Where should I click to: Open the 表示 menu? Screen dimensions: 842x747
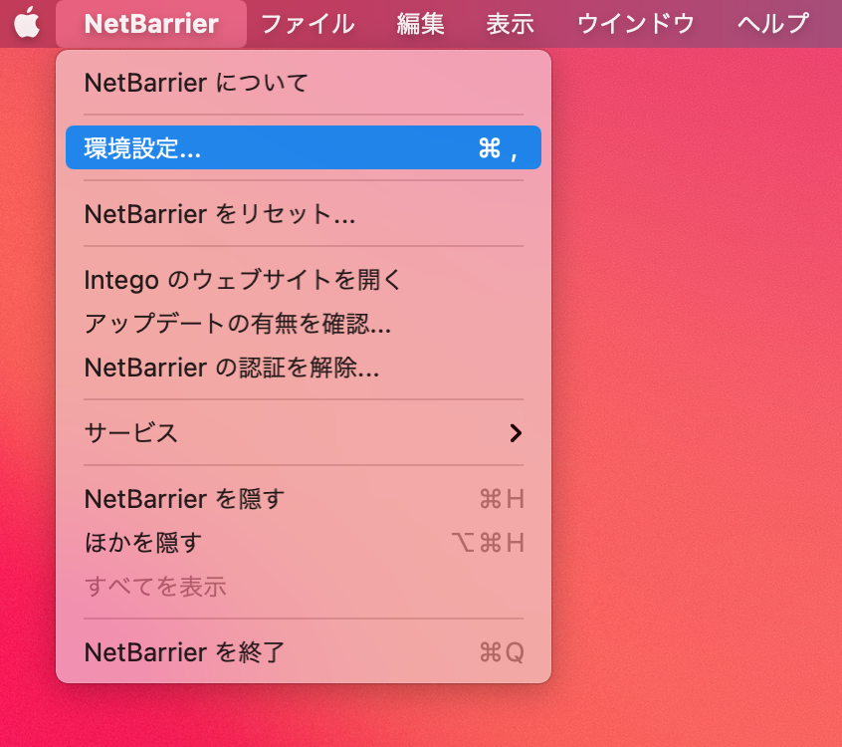[511, 24]
